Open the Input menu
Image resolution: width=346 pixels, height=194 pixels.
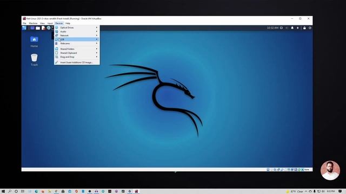[x=50, y=23]
